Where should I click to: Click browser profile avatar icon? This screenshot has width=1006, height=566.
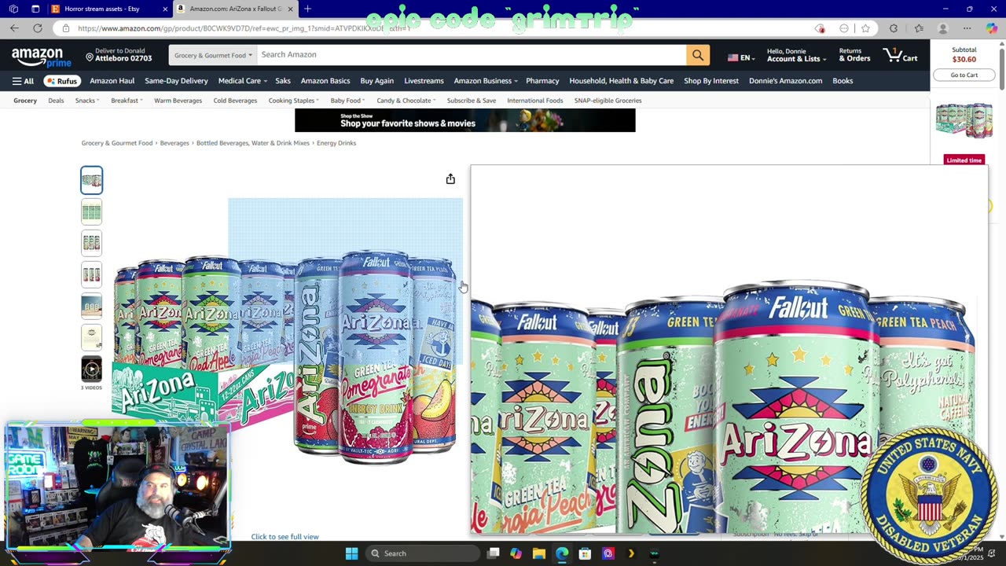[x=942, y=28]
